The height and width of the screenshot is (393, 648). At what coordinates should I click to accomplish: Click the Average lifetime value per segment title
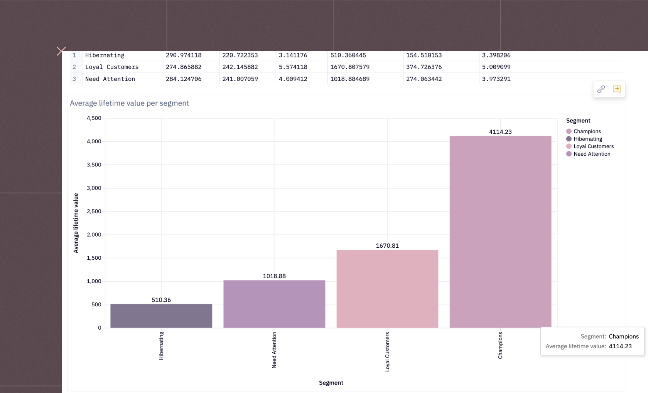[129, 103]
